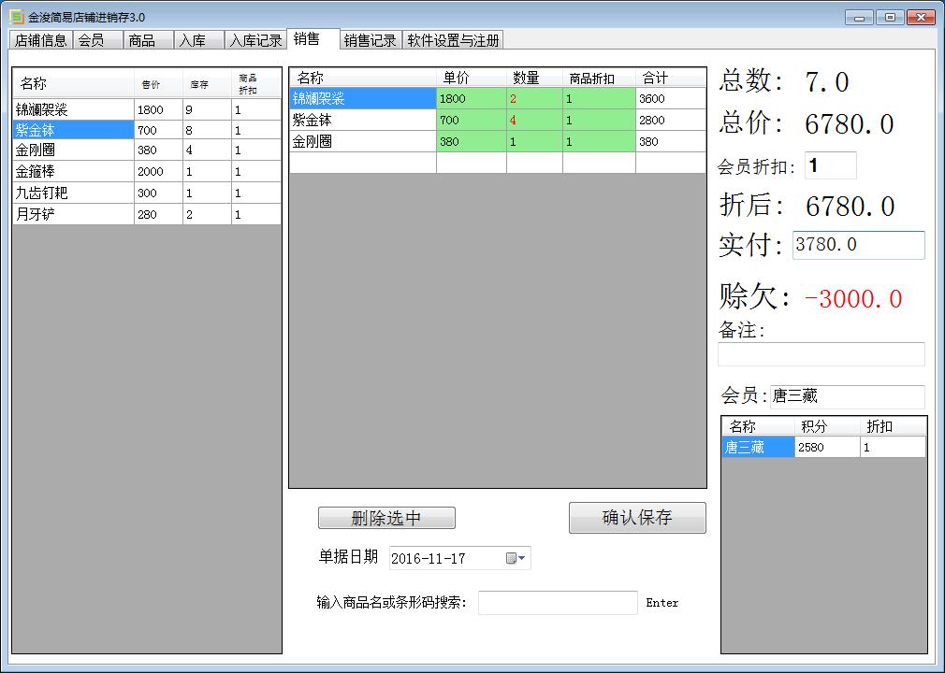Click the 备注 text field
This screenshot has width=945, height=673.
[821, 354]
